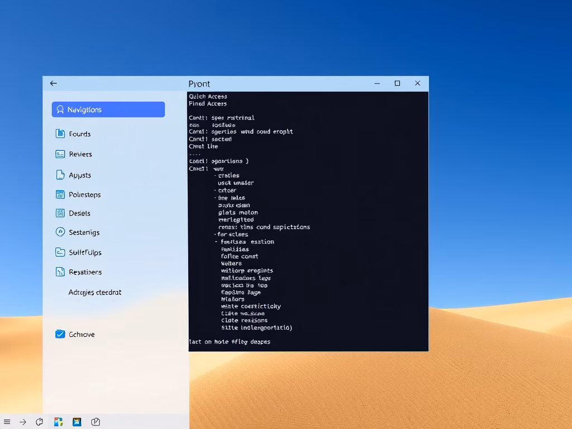
Task: Open the Appsts page icon
Action: 60,175
